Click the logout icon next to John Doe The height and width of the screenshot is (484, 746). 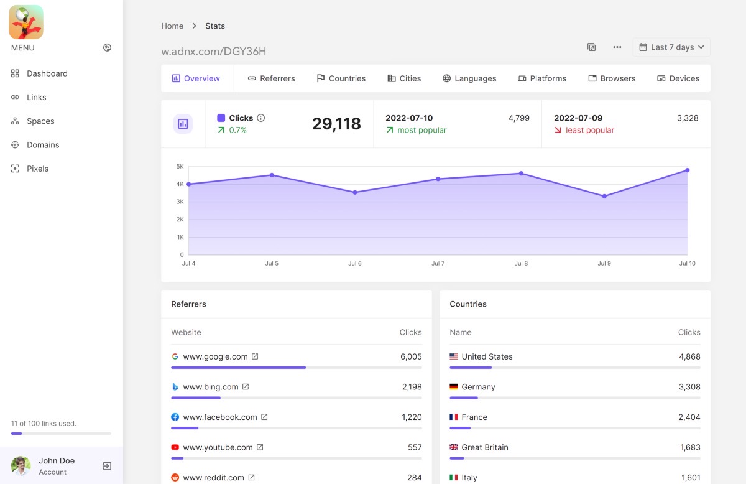107,466
